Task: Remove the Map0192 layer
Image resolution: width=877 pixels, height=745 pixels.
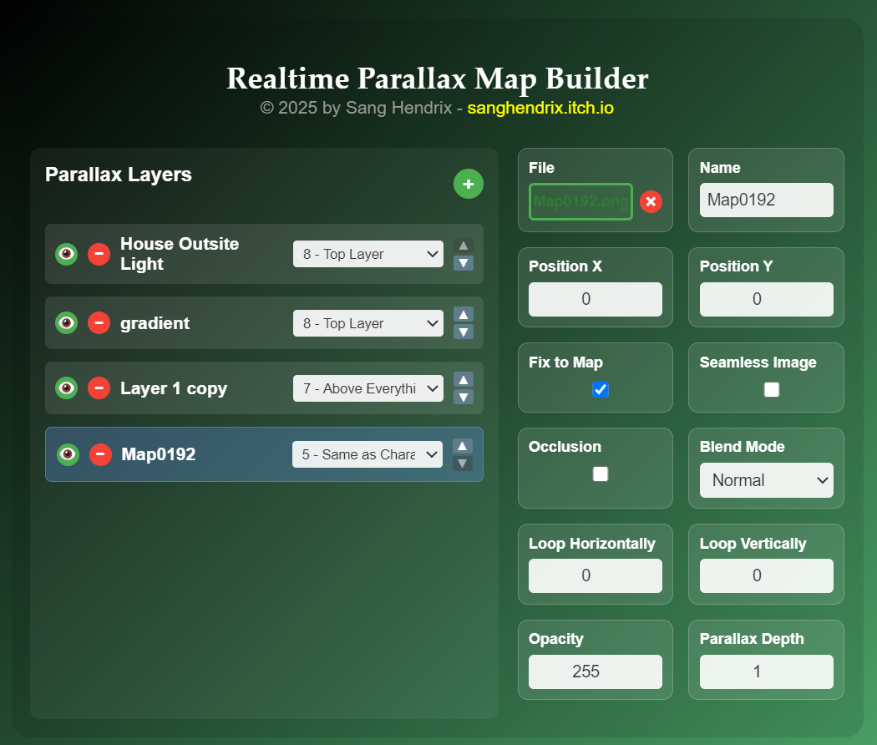Action: [x=101, y=454]
